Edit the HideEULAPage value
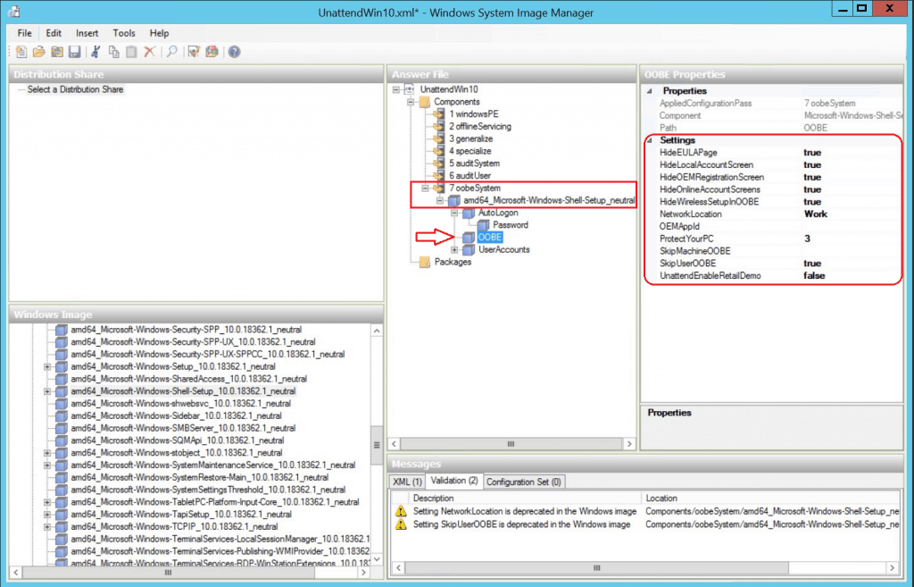Image resolution: width=914 pixels, height=587 pixels. 852,152
